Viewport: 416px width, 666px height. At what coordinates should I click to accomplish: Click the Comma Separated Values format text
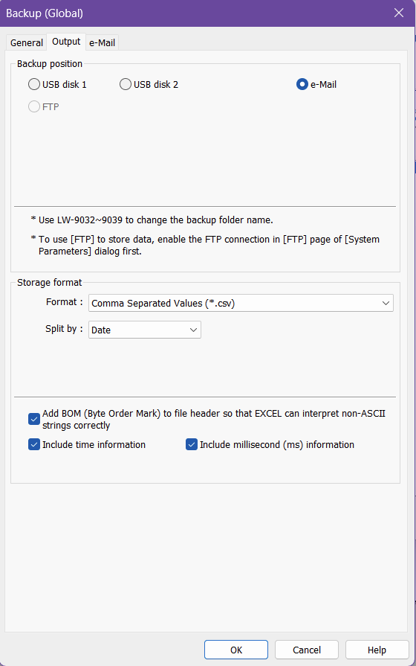(x=163, y=304)
